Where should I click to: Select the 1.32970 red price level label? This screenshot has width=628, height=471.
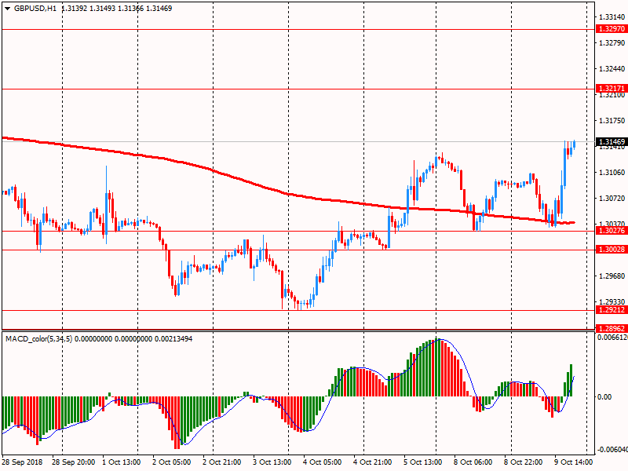tap(612, 29)
